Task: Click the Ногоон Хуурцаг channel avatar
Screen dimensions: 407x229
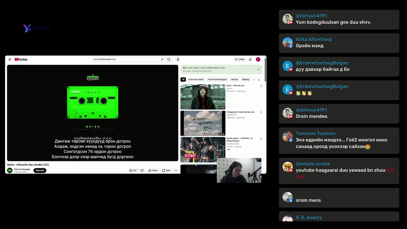Action: pos(10,170)
